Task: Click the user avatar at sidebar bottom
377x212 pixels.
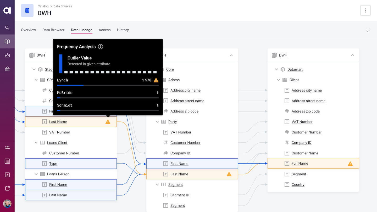Action: click(x=7, y=204)
